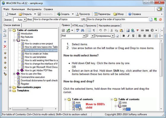The image size is (166, 118).
Task: Click the red X delete-item icon
Action: tap(5, 46)
